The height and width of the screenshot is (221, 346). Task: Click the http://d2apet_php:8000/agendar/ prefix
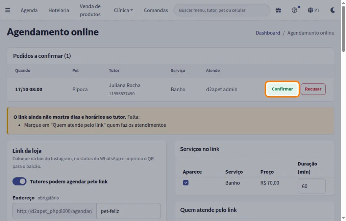point(54,211)
